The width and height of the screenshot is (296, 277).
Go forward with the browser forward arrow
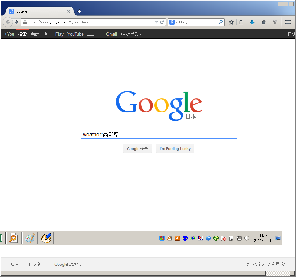pyautogui.click(x=17, y=22)
